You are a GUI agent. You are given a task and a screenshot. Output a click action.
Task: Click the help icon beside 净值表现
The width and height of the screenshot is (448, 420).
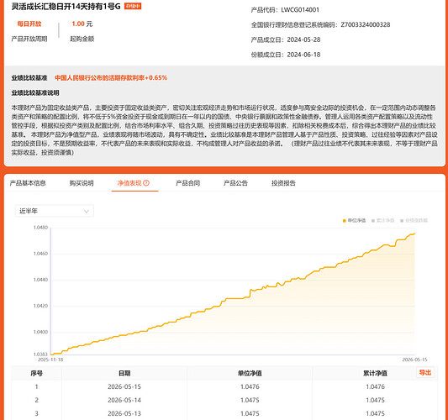(x=146, y=183)
